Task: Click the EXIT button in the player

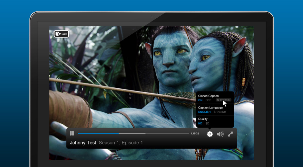Action: [62, 34]
